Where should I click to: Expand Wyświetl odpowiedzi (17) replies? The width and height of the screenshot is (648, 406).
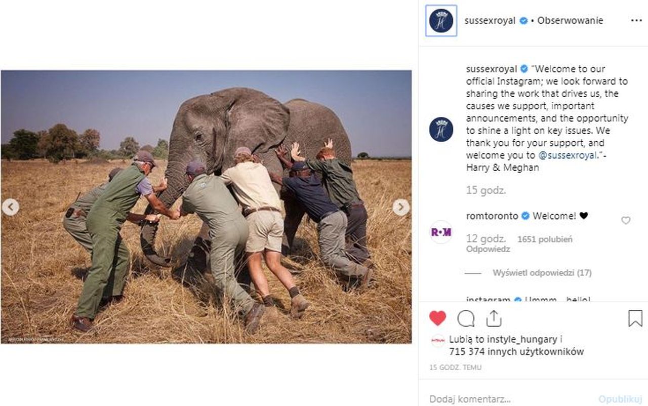click(x=542, y=272)
